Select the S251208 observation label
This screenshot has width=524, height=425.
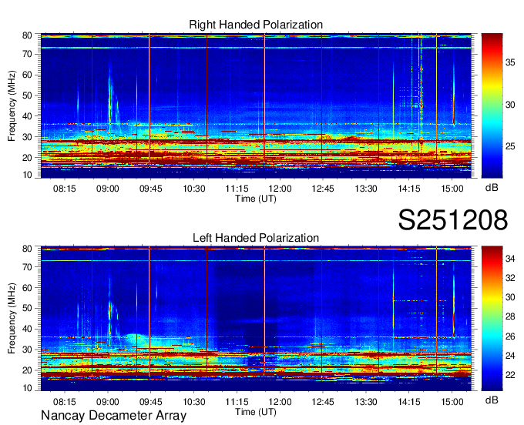click(x=452, y=220)
